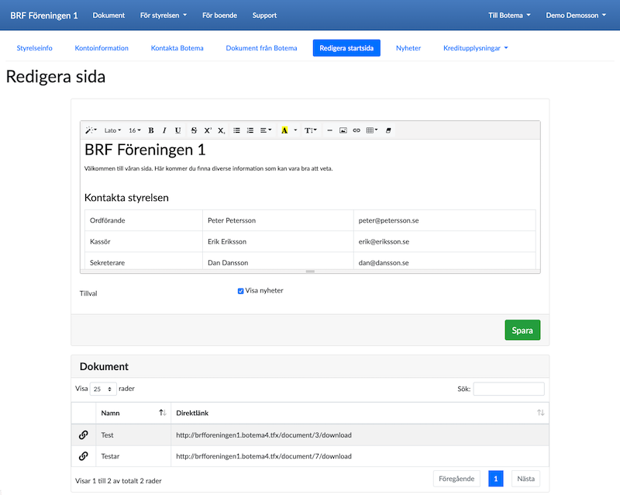Apply strikethrough to selected text

(194, 130)
